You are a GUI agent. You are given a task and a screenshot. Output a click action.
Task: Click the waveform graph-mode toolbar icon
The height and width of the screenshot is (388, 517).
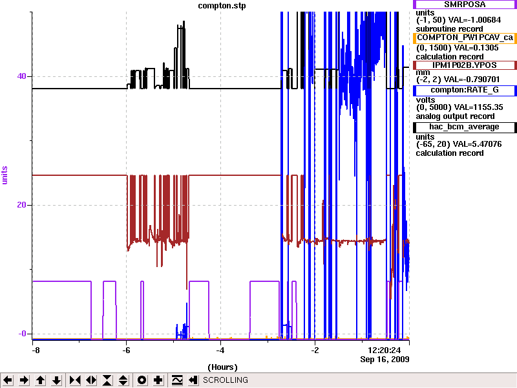tap(177, 380)
